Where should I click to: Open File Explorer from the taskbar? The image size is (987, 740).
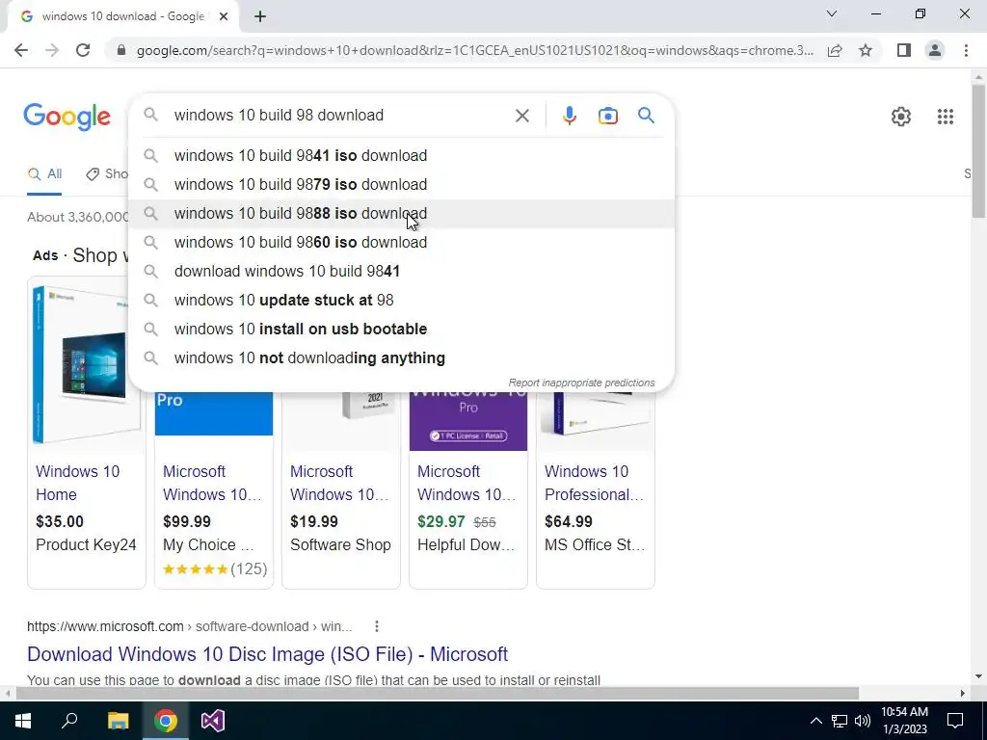coord(118,721)
